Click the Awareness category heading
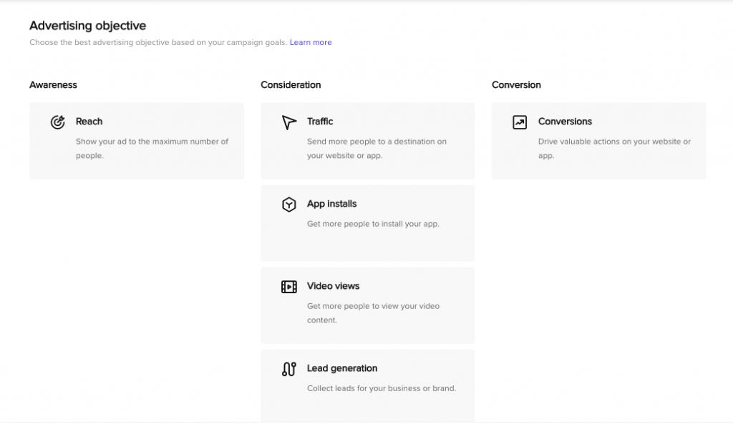733x424 pixels. pyautogui.click(x=53, y=85)
